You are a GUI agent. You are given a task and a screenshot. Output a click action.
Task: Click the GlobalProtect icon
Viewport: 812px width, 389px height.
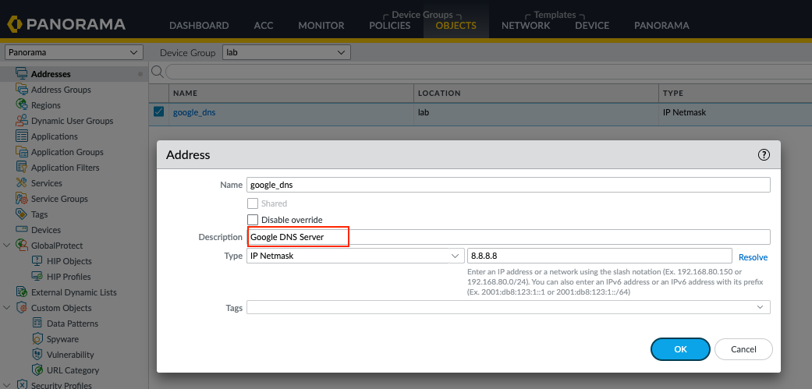point(22,245)
